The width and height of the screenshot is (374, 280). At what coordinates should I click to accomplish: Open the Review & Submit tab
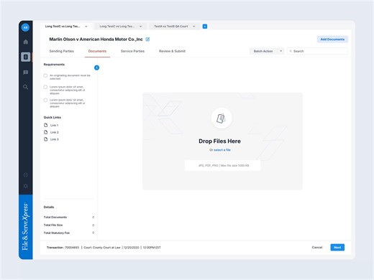[172, 51]
